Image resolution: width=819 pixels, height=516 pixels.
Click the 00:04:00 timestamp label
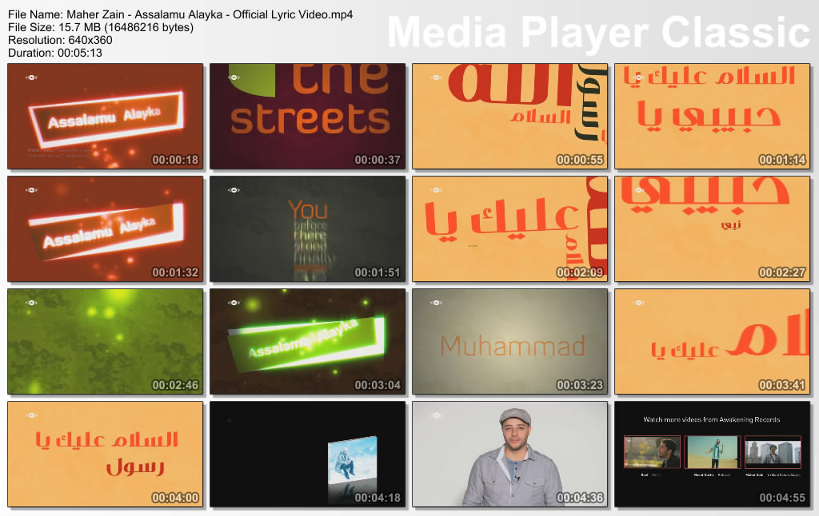[x=175, y=498]
